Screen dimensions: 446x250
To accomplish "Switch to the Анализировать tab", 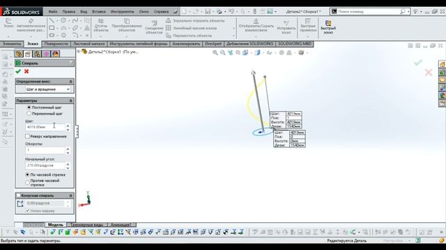I will pyautogui.click(x=186, y=44).
